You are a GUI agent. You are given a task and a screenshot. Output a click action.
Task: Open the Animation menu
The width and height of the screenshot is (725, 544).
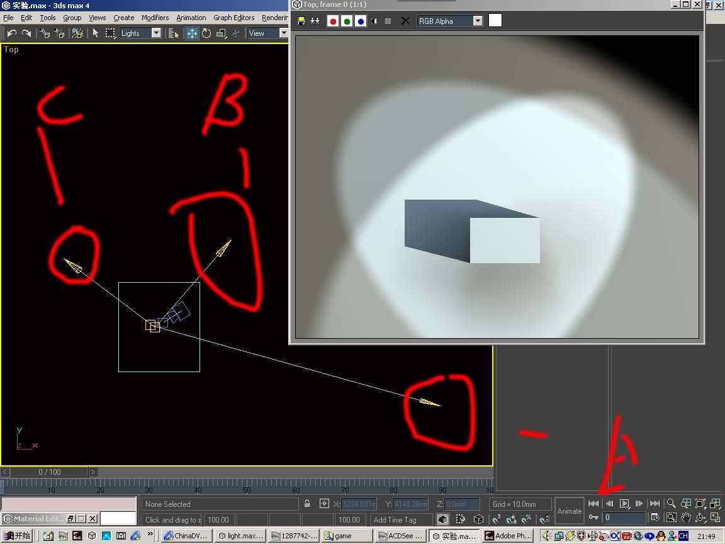pyautogui.click(x=191, y=18)
